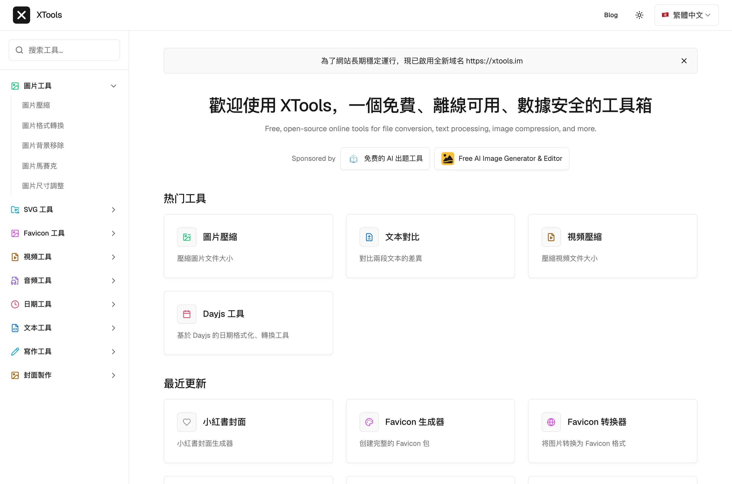Click the SVG 工具 folder icon
732x484 pixels.
[15, 209]
